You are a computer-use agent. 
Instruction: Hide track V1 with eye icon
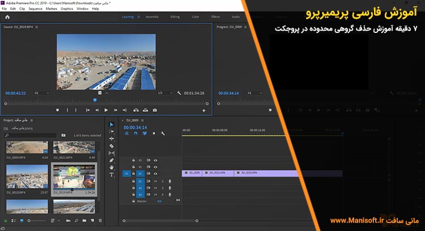156,174
